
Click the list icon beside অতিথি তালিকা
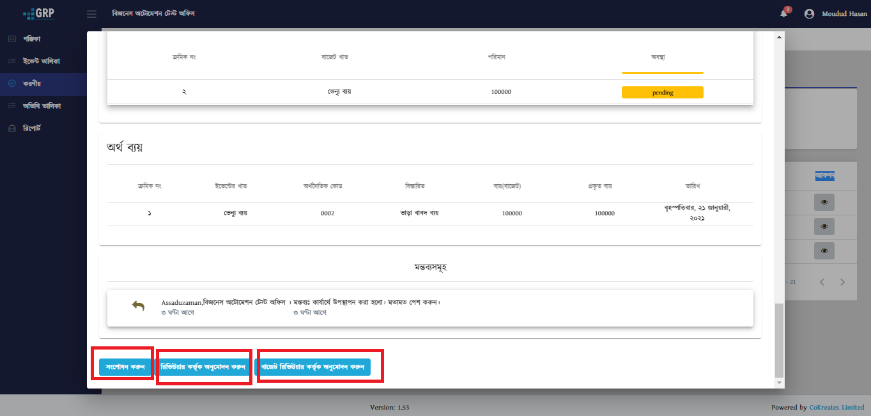12,105
